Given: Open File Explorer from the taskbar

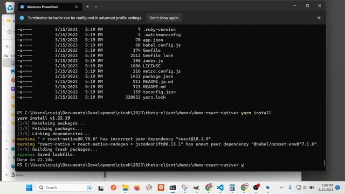Looking at the screenshot, I should tap(125, 188).
